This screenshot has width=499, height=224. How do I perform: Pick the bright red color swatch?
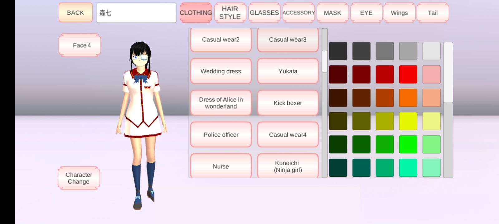click(x=408, y=75)
